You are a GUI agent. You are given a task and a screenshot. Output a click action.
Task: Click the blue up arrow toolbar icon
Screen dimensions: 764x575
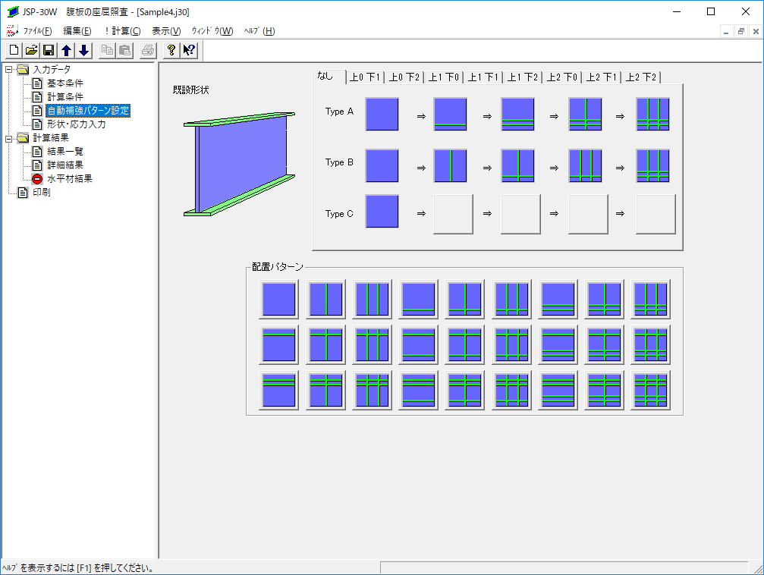pyautogui.click(x=66, y=50)
